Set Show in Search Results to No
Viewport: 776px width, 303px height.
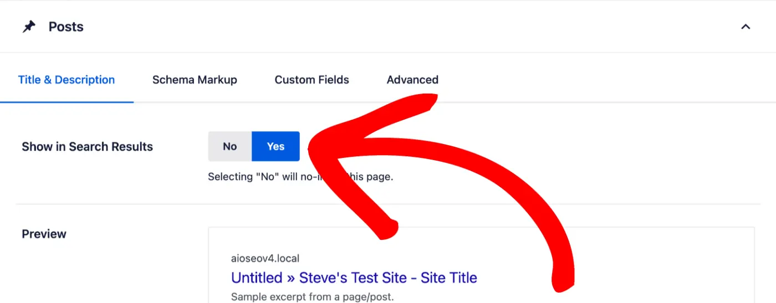(230, 146)
